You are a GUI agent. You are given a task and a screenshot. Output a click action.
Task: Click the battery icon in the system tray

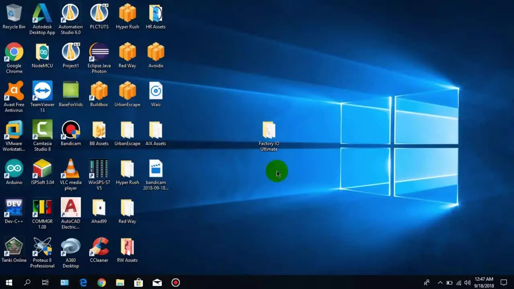coord(449,283)
